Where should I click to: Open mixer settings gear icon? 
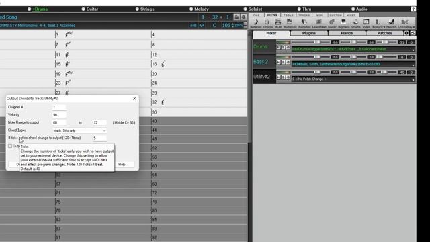coord(406,33)
